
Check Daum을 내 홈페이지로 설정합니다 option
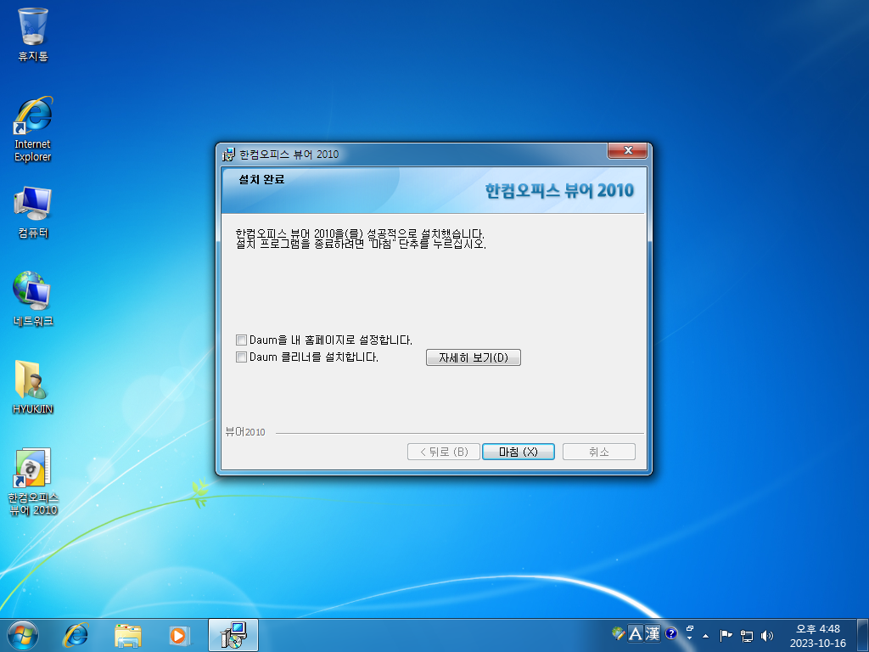point(241,340)
